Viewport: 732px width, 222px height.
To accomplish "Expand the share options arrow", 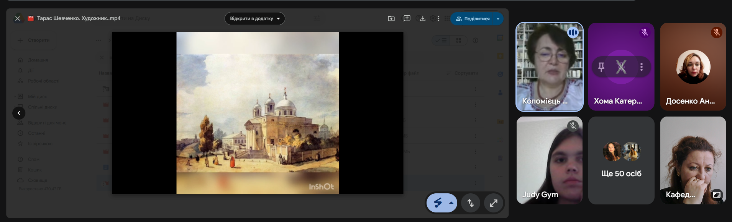I will [x=498, y=18].
